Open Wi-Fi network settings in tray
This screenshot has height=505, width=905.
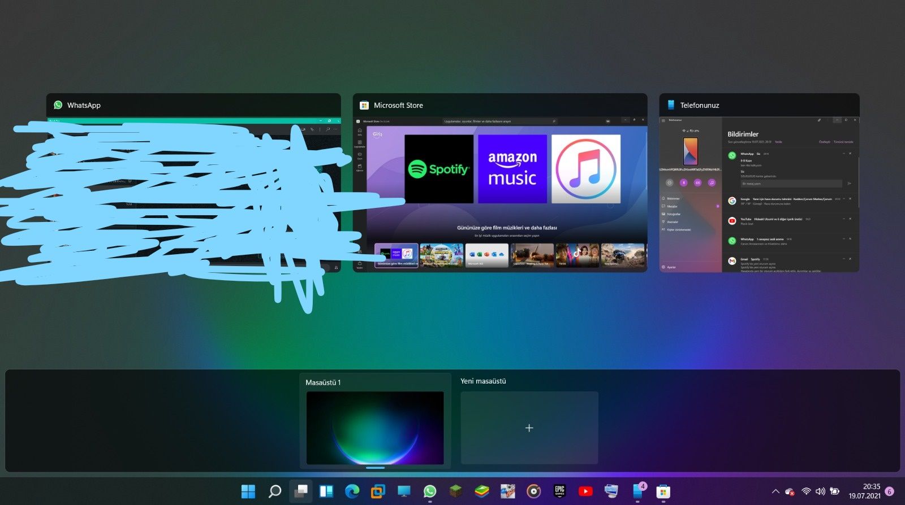pyautogui.click(x=807, y=491)
